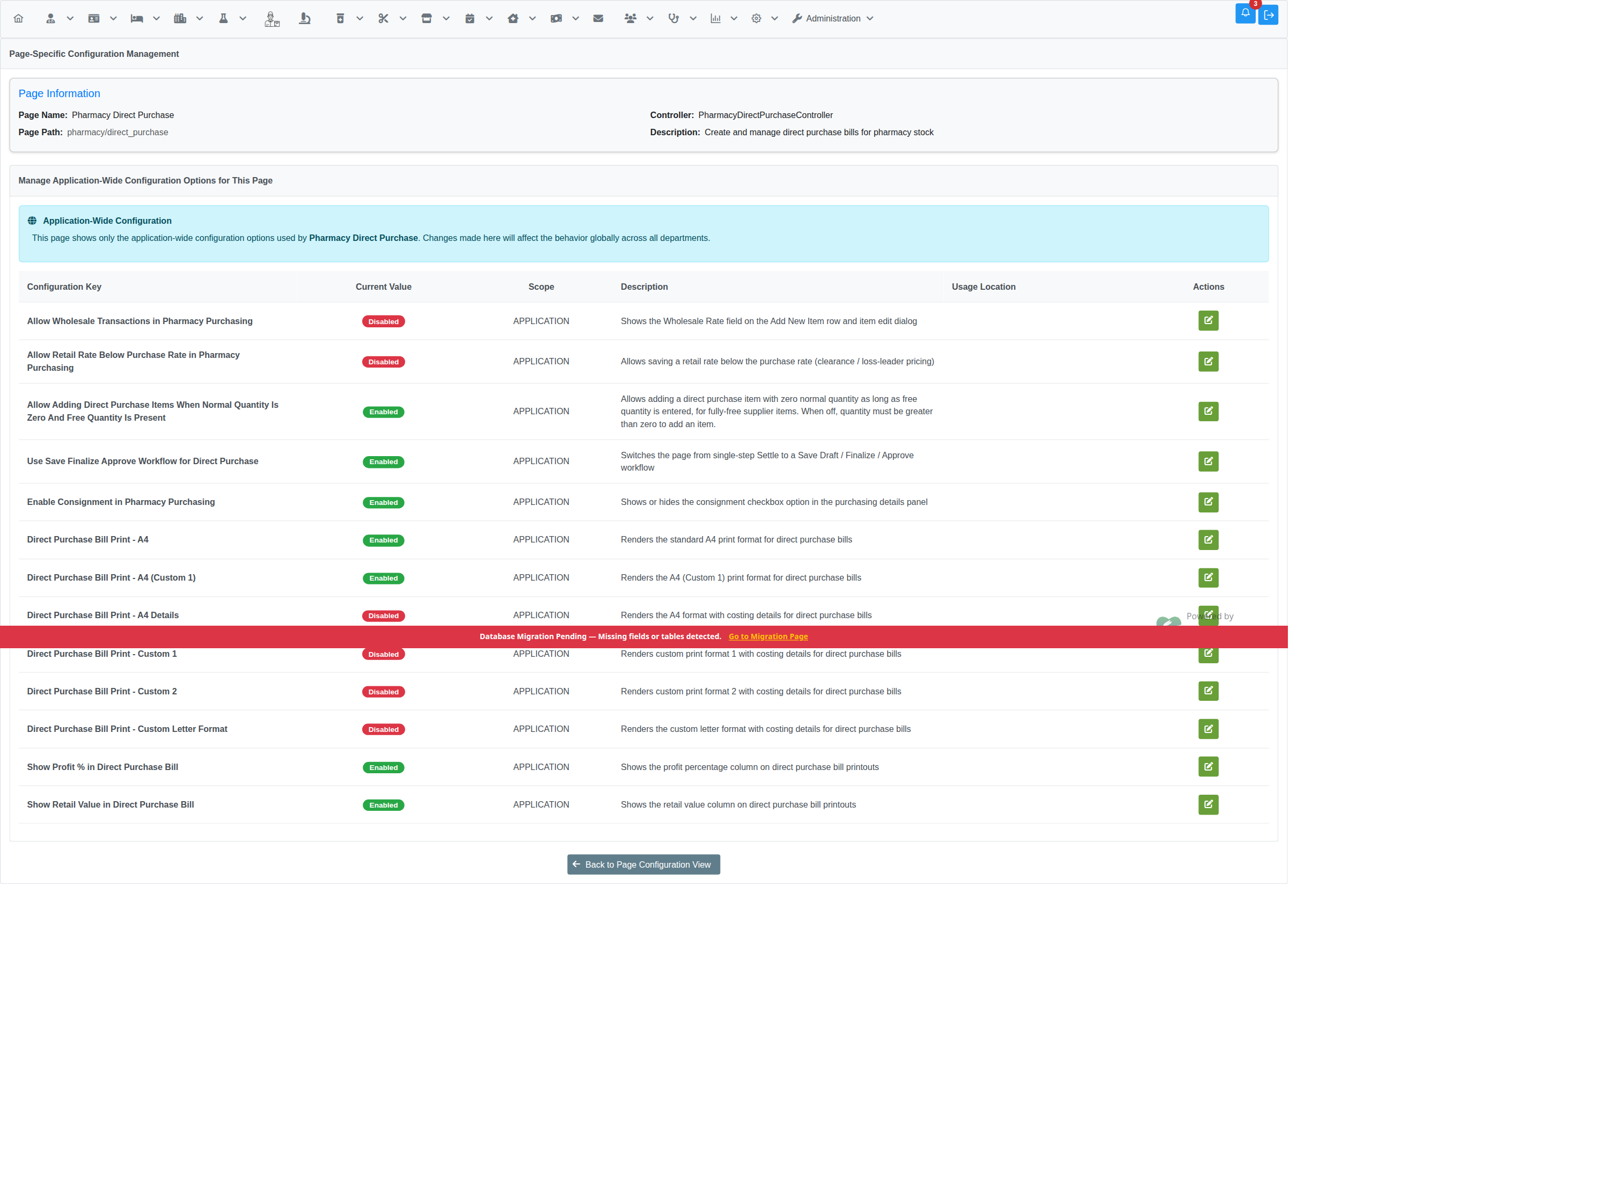Screen dimensions: 1597x1180
Task: Open the courier delivery person icon
Action: (x=272, y=19)
